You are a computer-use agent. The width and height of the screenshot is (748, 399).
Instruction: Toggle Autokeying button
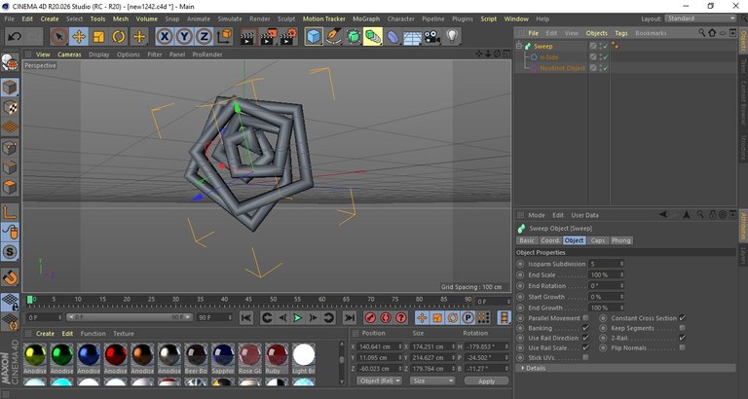[386, 318]
